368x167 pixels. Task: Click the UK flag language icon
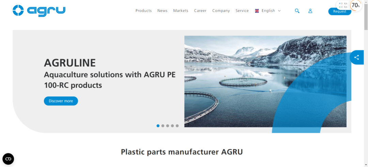tap(257, 11)
